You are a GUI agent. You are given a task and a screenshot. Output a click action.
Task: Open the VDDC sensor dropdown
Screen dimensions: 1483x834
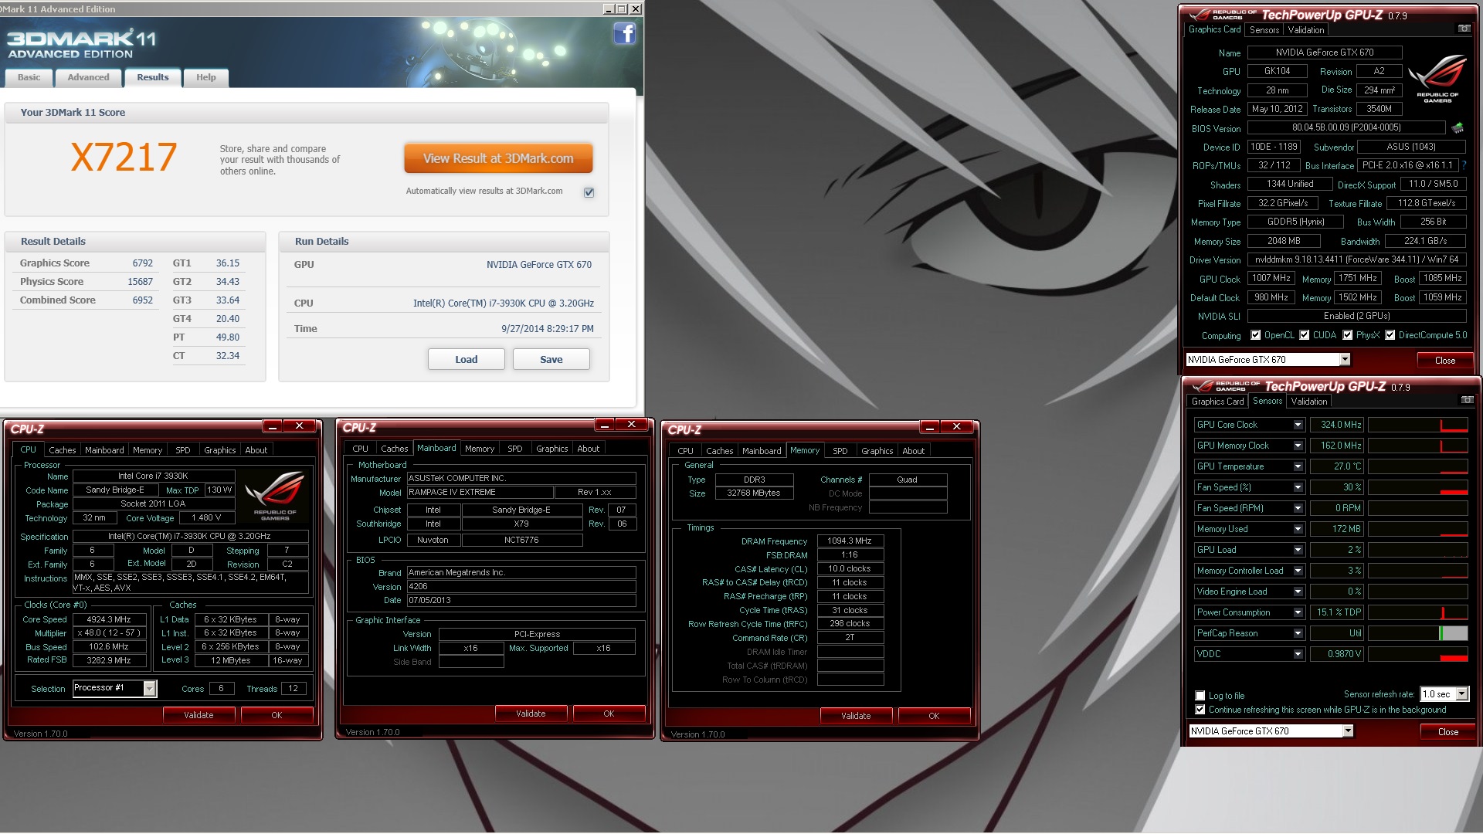[1298, 654]
